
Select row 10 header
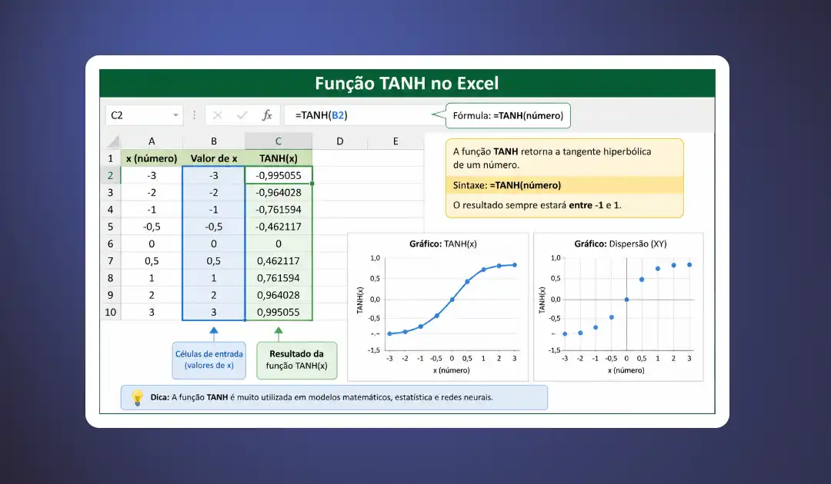pos(110,312)
